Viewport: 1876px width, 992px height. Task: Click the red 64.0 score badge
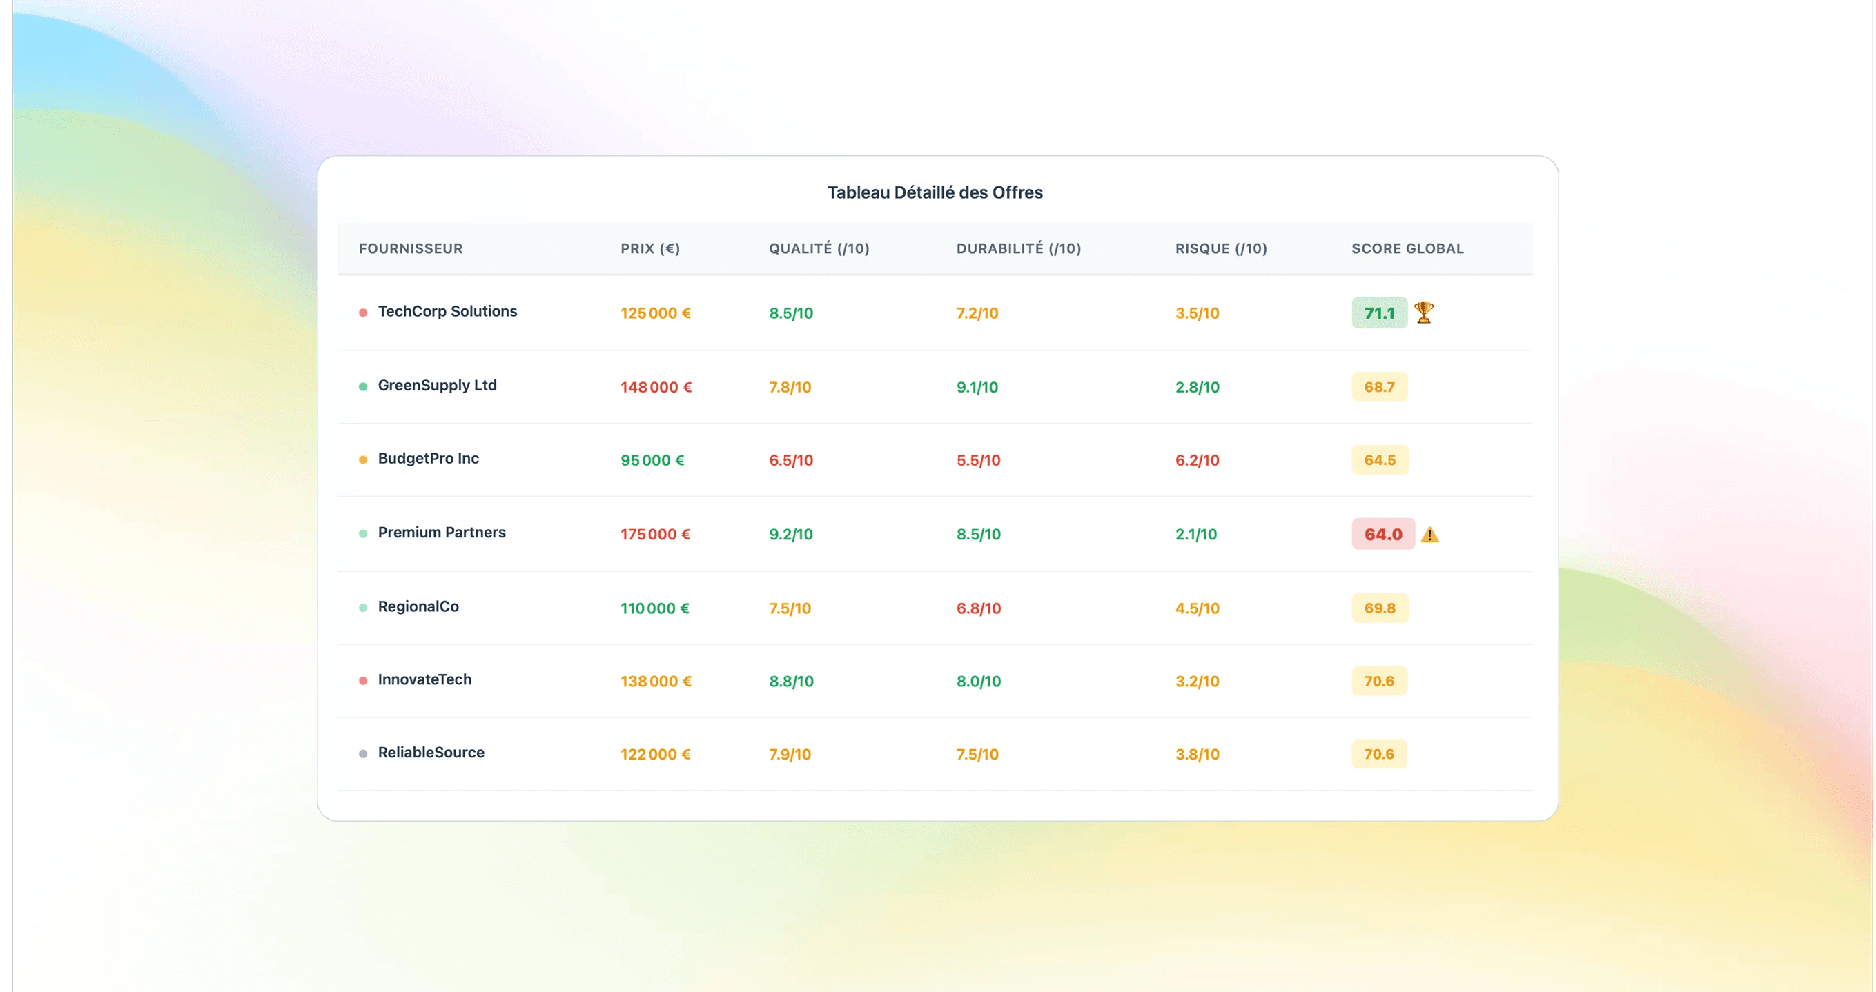pyautogui.click(x=1382, y=534)
